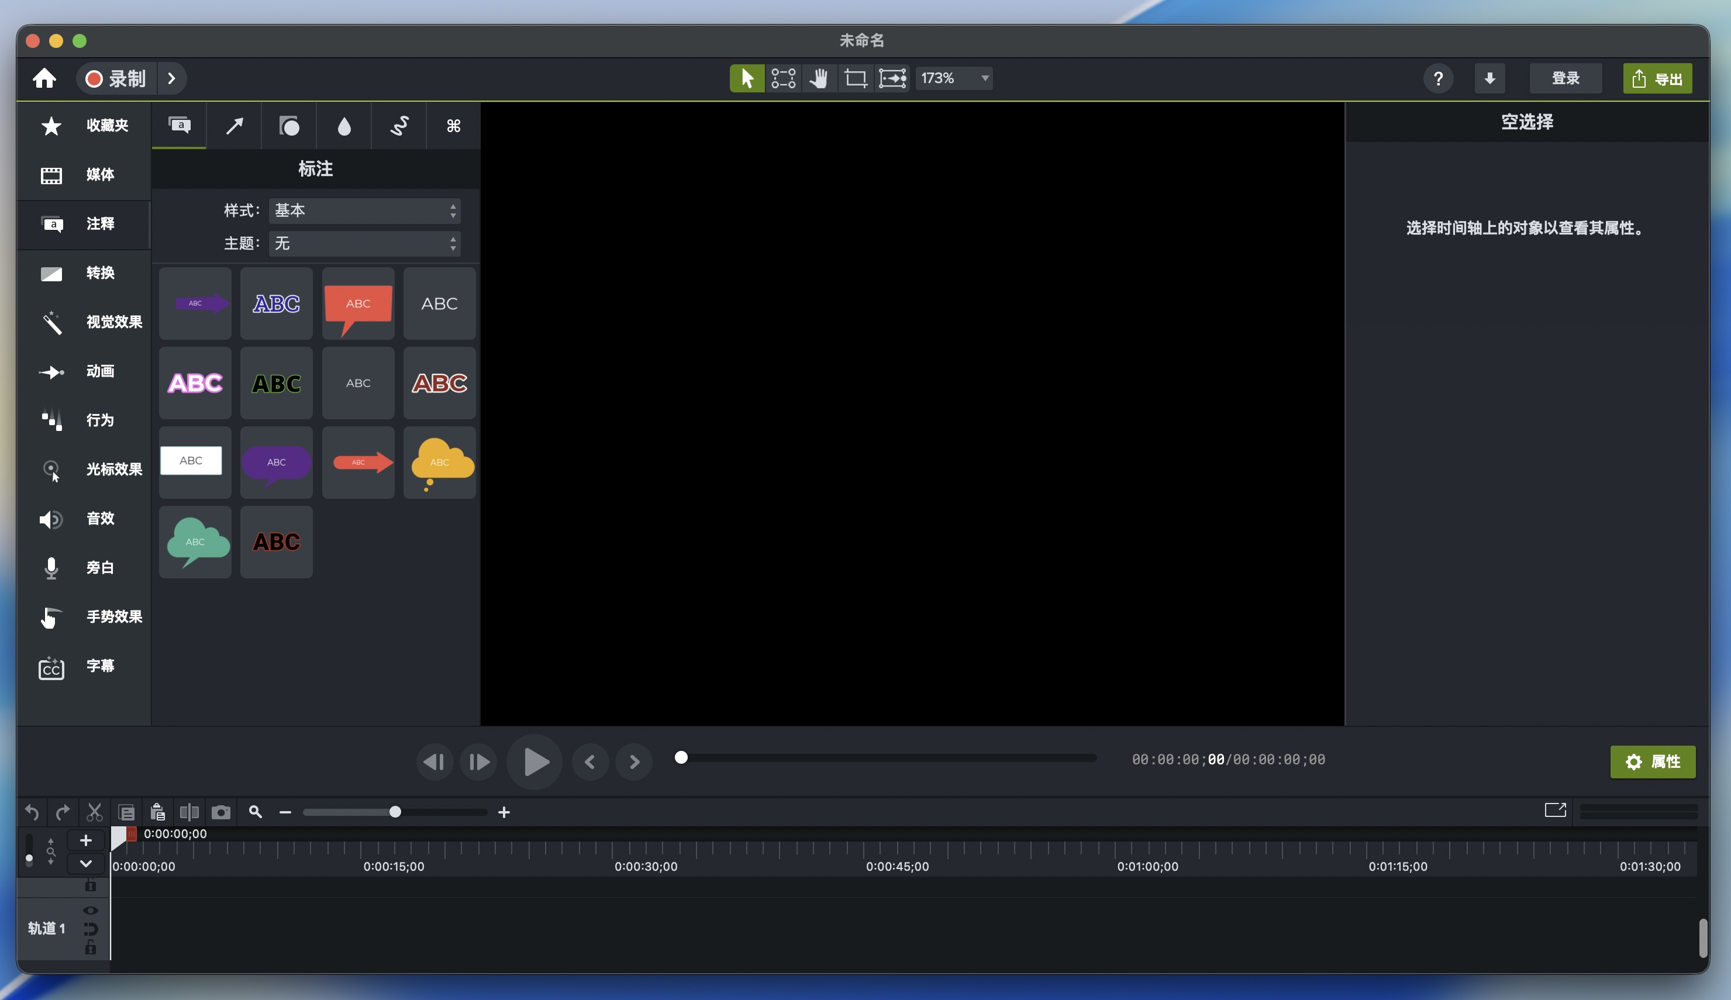Open the arrows and lines annotation tab

tap(234, 126)
